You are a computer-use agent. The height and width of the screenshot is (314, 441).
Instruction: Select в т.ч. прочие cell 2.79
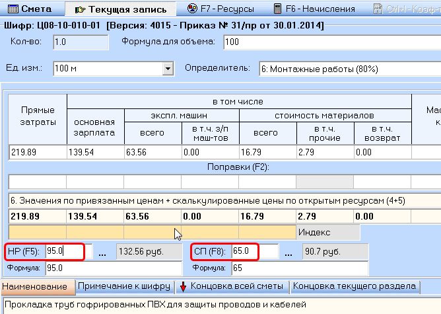(325, 152)
